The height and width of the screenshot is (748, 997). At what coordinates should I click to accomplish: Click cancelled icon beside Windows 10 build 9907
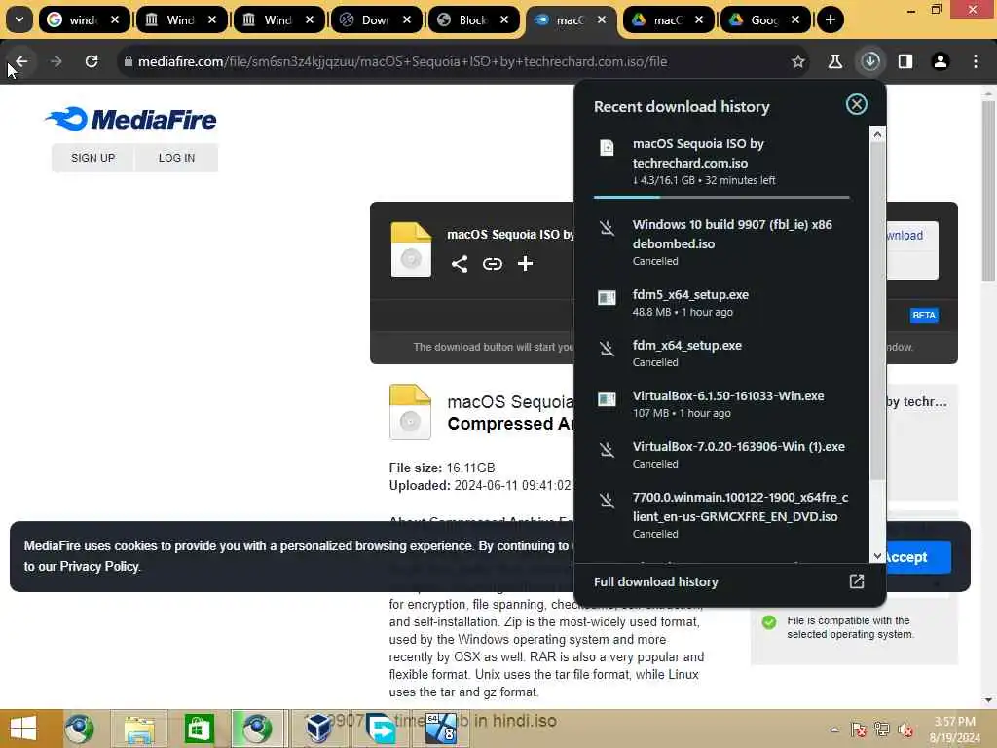click(x=608, y=228)
